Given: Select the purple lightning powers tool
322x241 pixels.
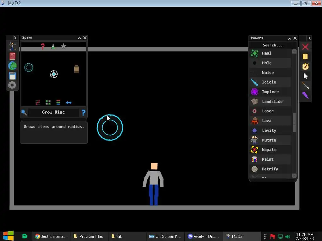Looking at the screenshot, I should 305,95.
